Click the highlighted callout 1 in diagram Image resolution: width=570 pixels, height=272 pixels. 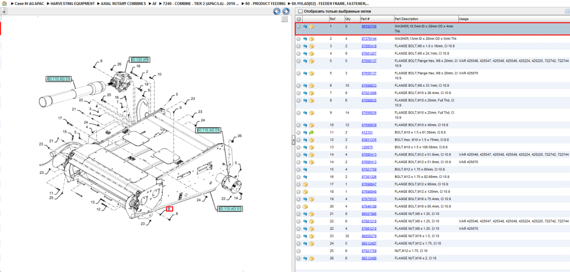click(169, 209)
